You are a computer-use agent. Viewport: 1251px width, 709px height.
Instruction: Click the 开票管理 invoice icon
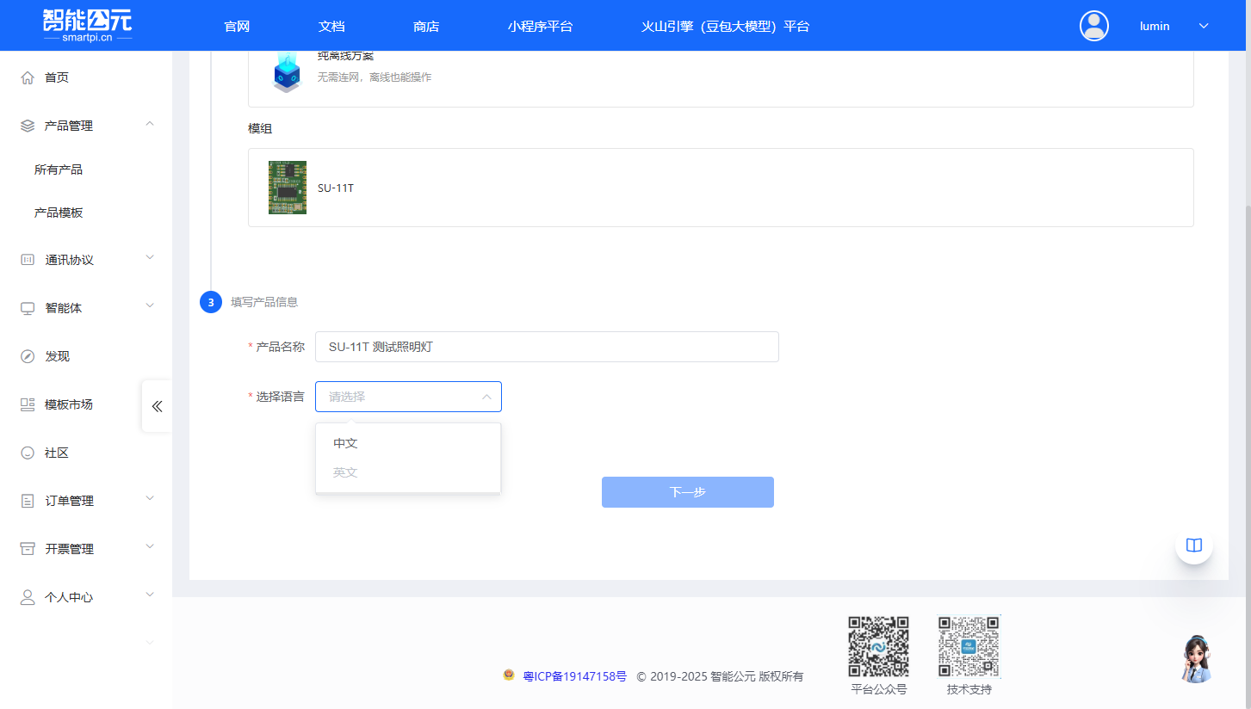[26, 548]
